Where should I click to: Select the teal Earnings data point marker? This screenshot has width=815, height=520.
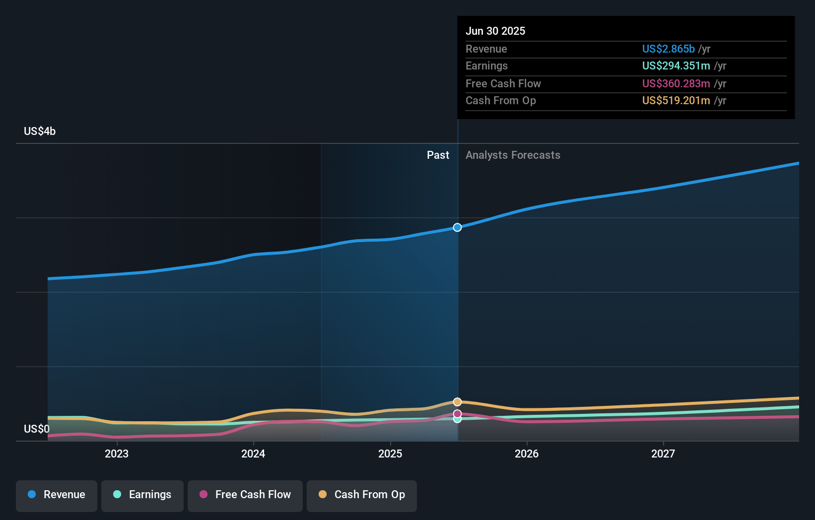(457, 420)
